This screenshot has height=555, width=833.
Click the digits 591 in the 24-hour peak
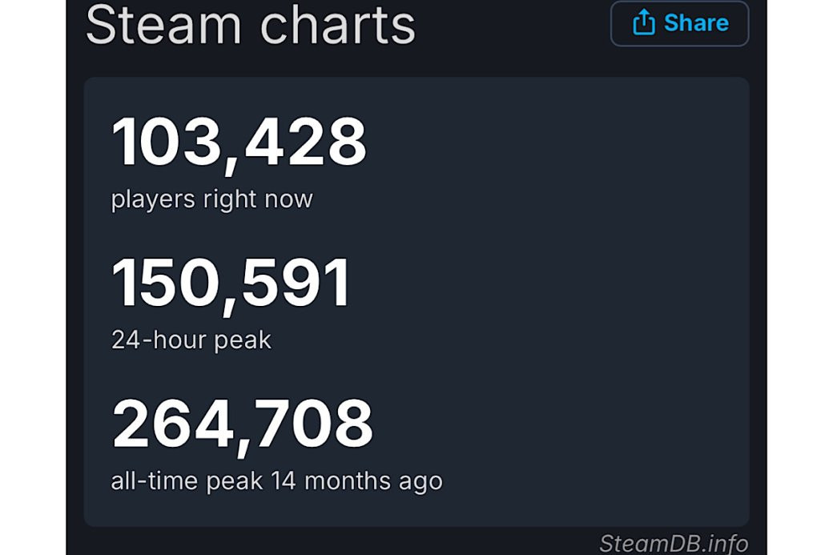[x=296, y=284]
